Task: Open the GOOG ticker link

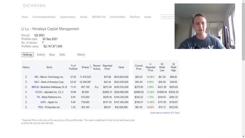Action: pyautogui.click(x=39, y=92)
